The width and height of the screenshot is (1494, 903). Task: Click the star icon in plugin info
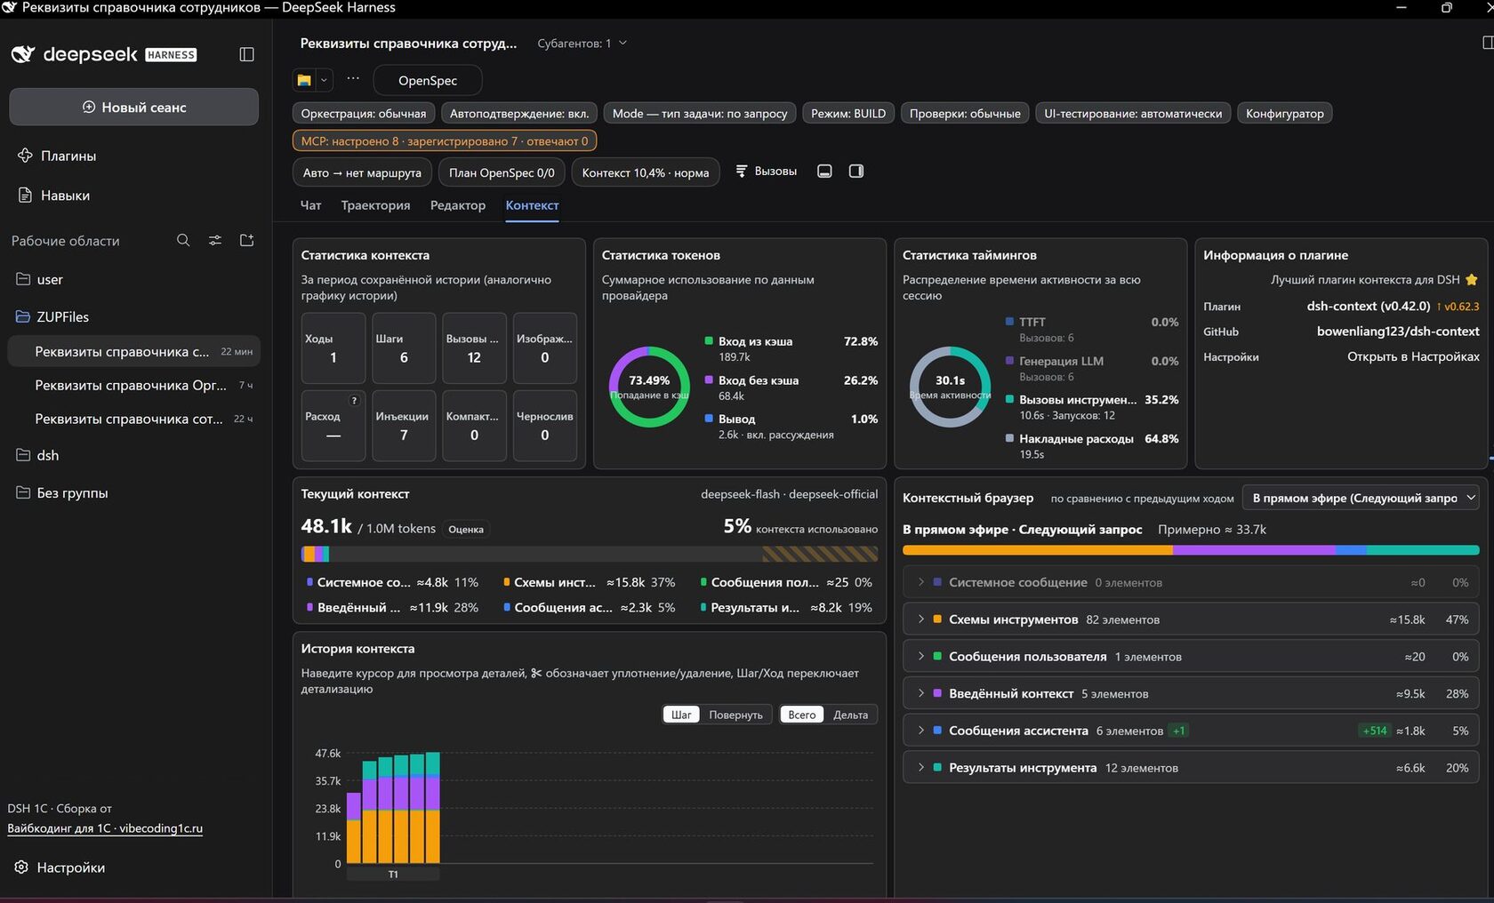point(1472,280)
